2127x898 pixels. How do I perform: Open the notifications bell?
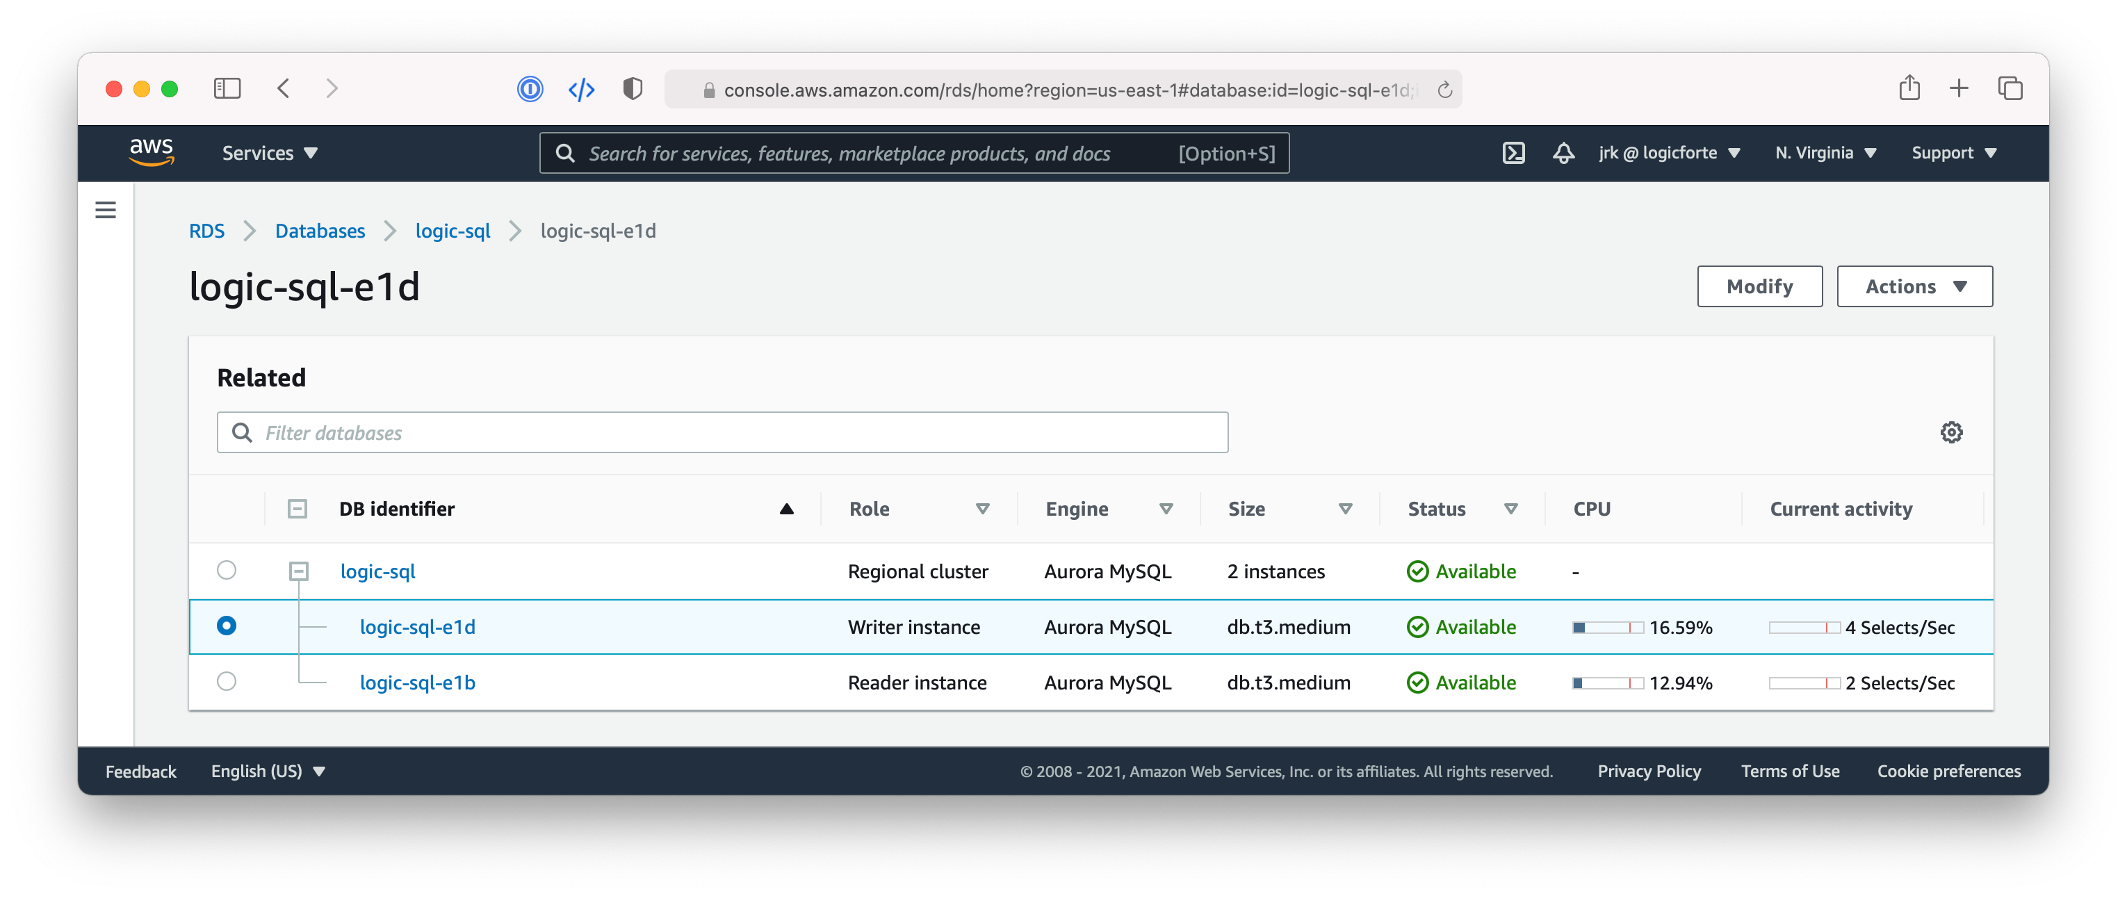pos(1563,153)
